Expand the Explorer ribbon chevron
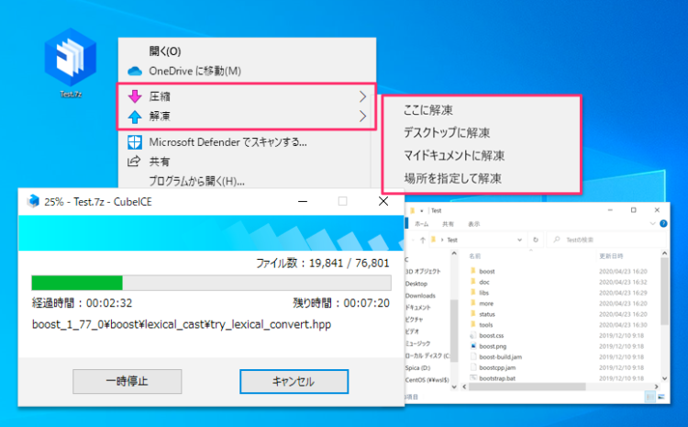 (652, 224)
